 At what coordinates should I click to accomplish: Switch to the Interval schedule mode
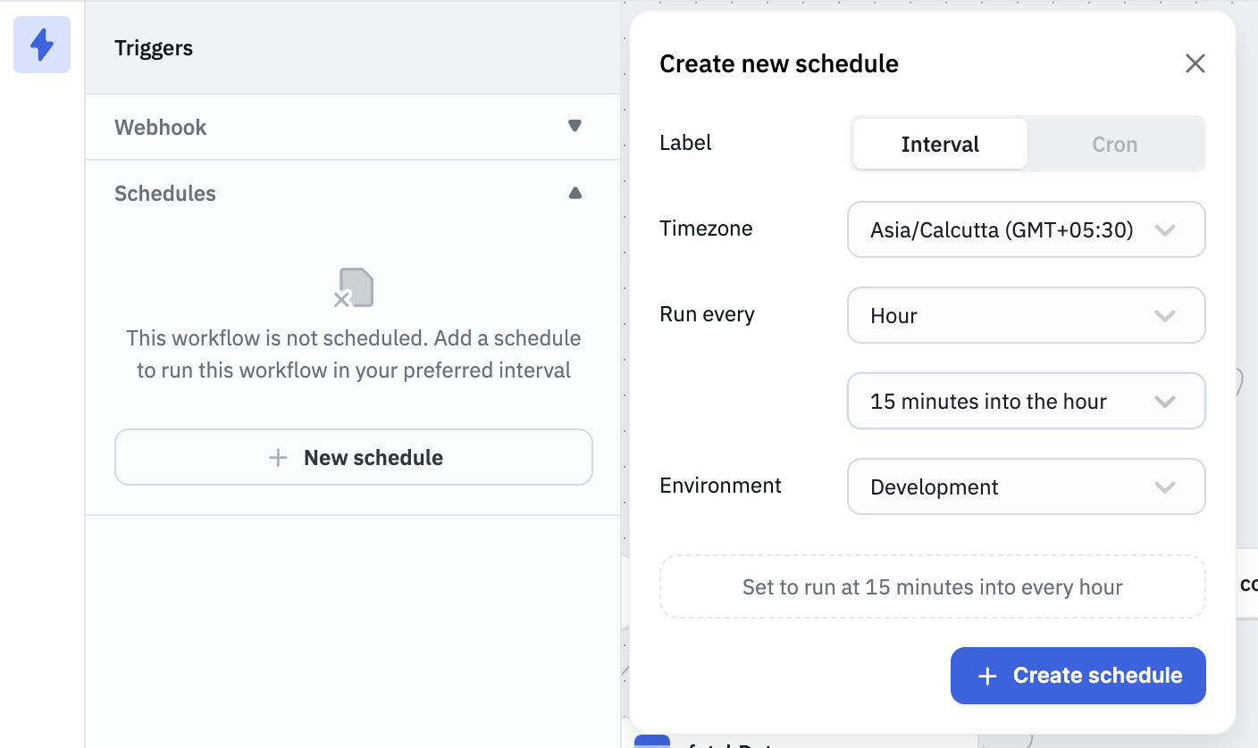pyautogui.click(x=940, y=144)
